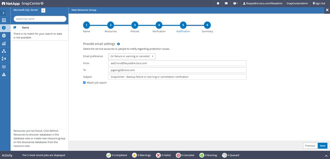
Task: Click the Subject input field
Action: 177,77
